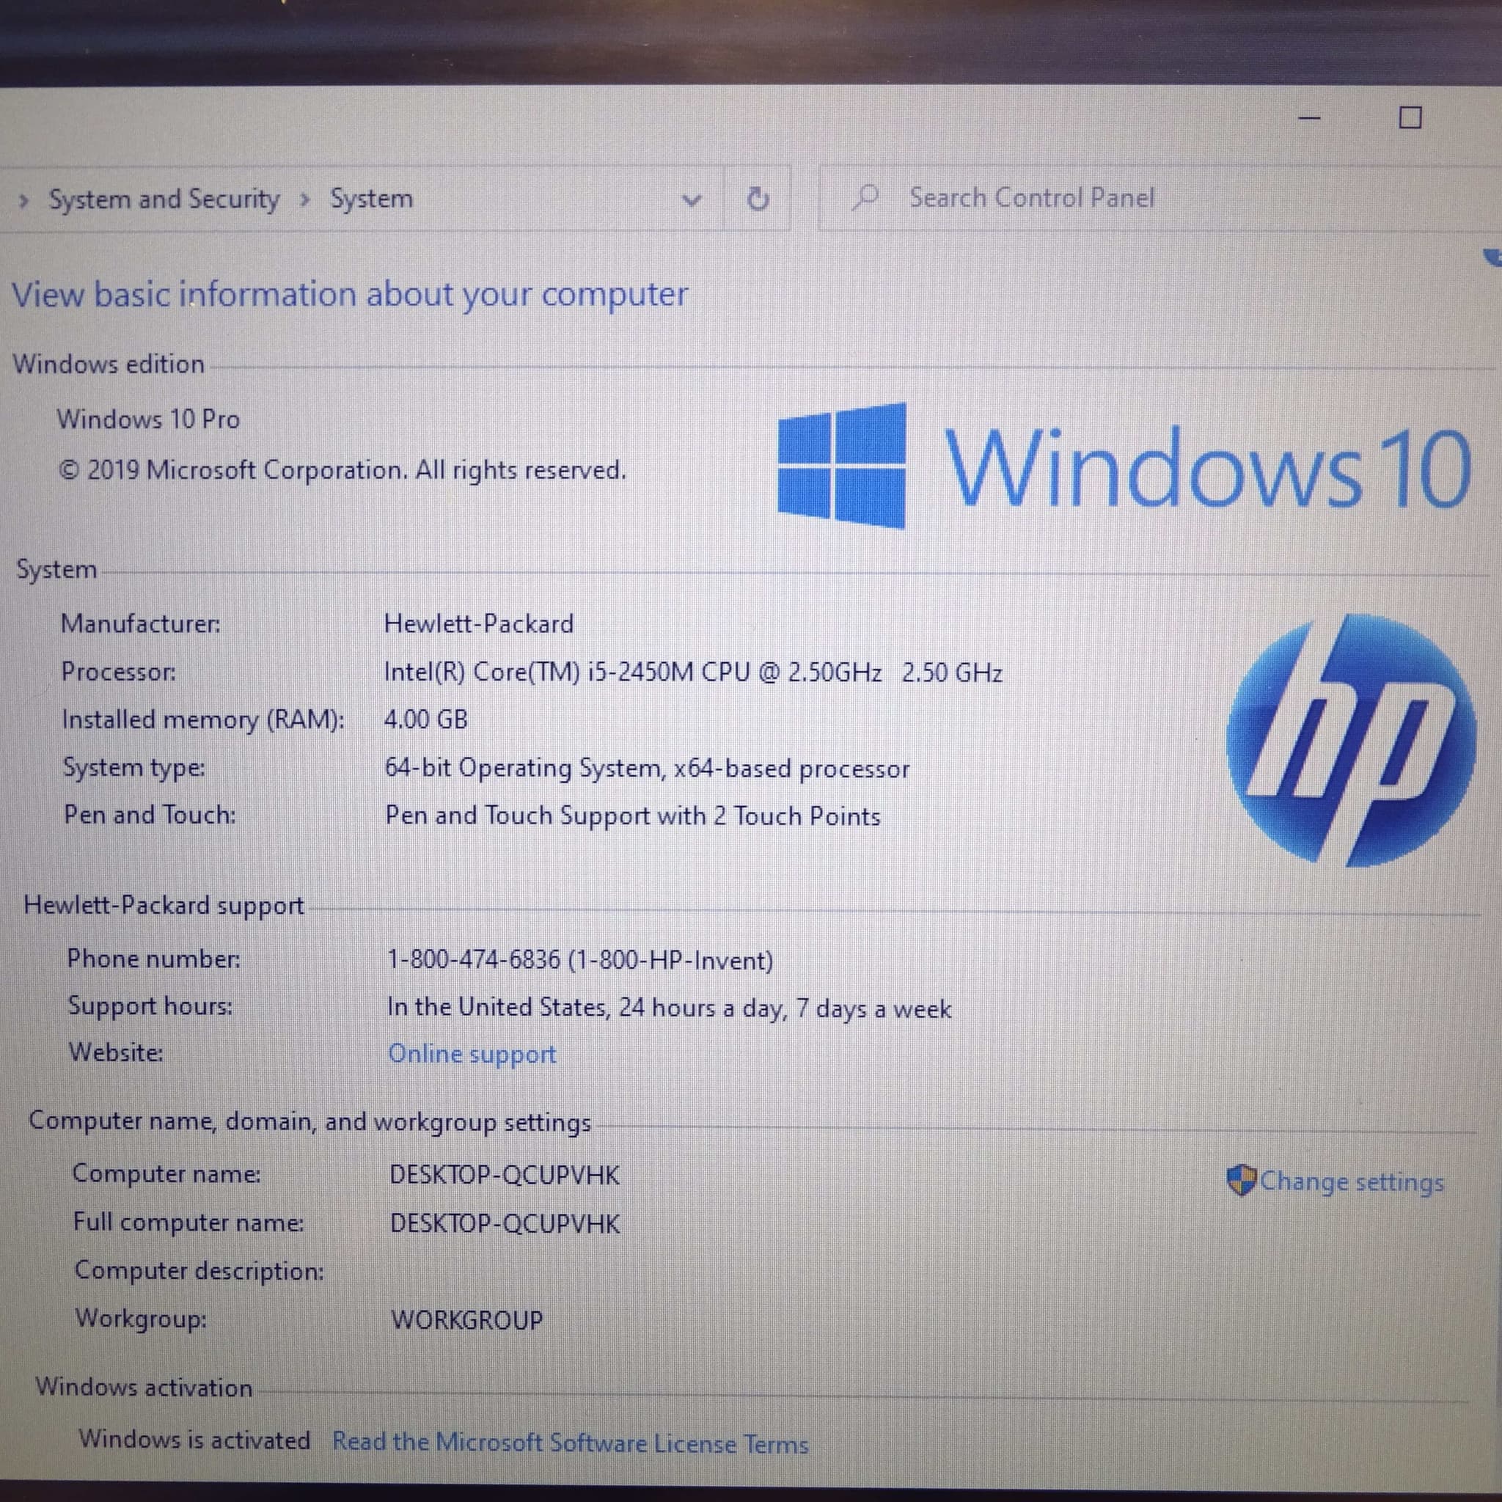The image size is (1502, 1502).
Task: Click Computer name, domain, and workgroup settings header
Action: click(x=310, y=1123)
